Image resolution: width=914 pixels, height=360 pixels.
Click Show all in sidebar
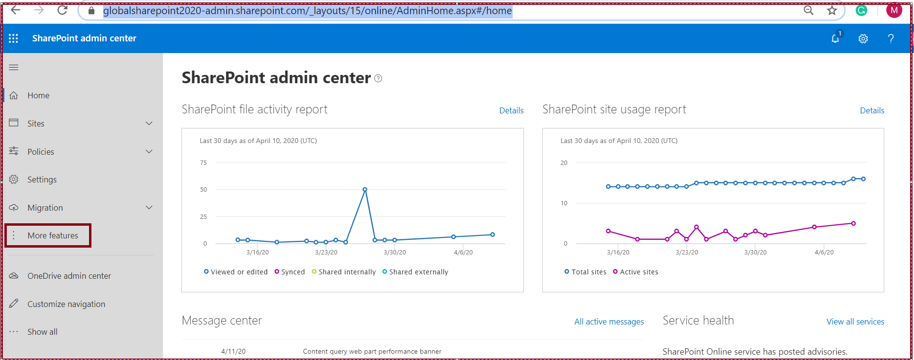[42, 332]
